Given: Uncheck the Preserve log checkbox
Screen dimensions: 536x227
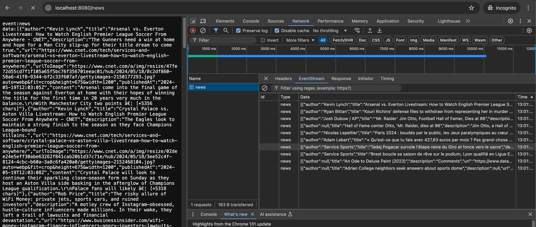Looking at the screenshot, I should pyautogui.click(x=239, y=30).
